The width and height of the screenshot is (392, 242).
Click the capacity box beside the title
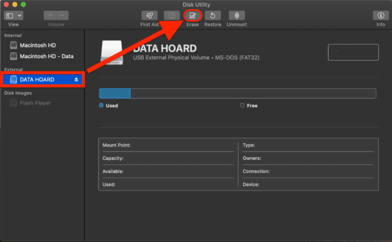click(x=353, y=52)
